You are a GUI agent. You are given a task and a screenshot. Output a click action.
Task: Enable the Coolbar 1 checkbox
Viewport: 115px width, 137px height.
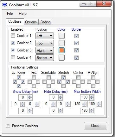click(x=13, y=36)
